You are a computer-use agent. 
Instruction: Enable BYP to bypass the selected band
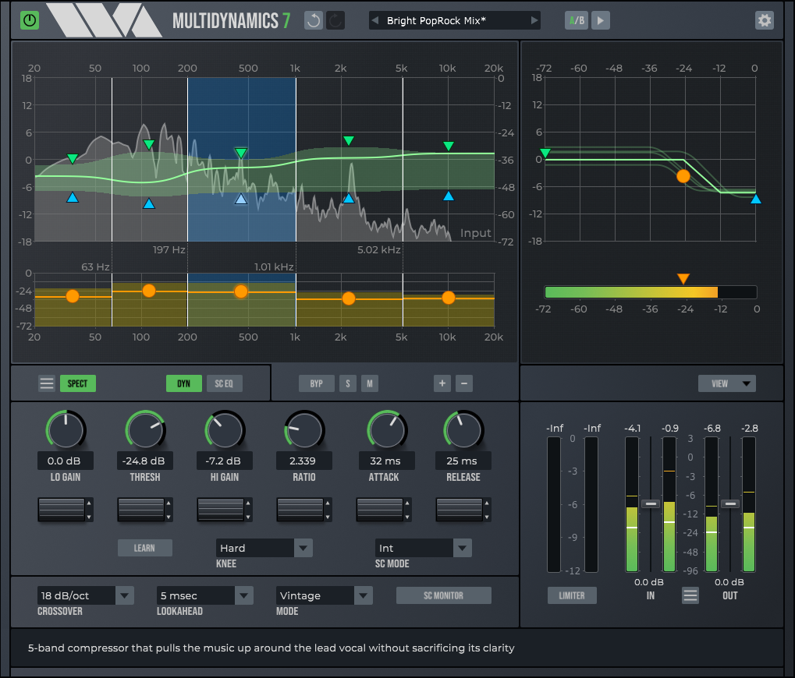point(316,383)
